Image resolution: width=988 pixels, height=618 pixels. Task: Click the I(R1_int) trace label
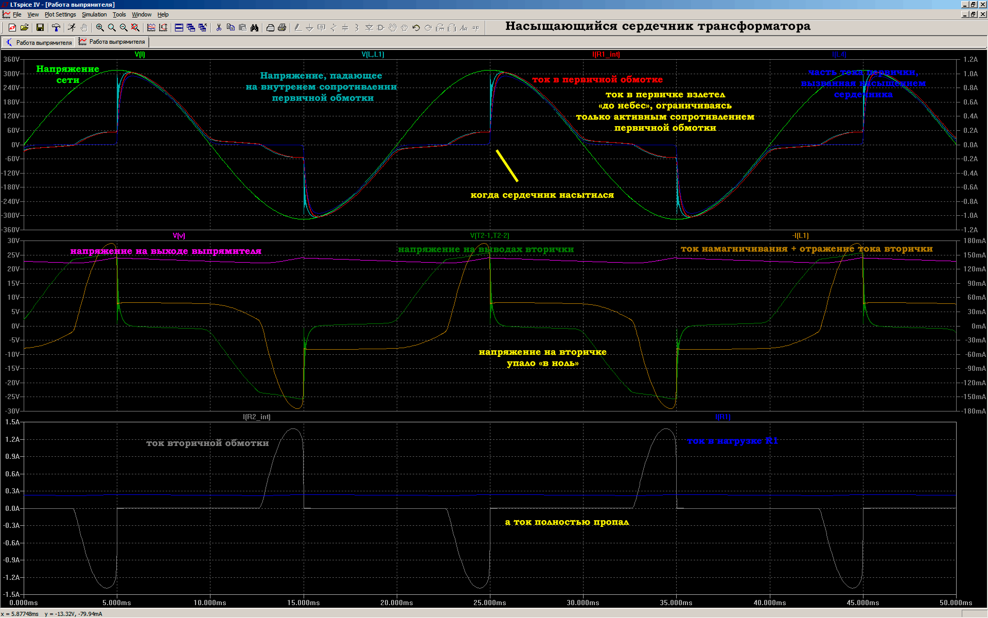pyautogui.click(x=606, y=54)
